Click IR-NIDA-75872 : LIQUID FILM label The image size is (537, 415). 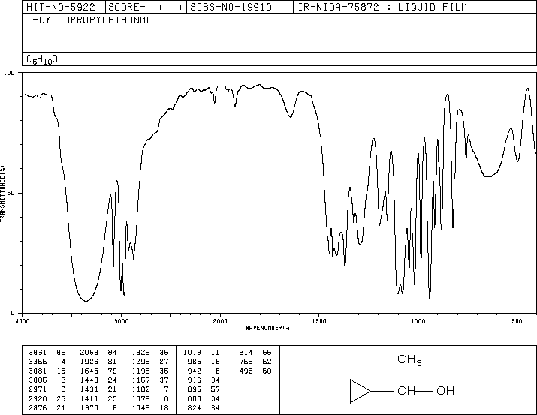click(382, 7)
